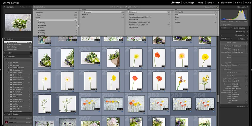Expand the Comments panel

[247, 106]
